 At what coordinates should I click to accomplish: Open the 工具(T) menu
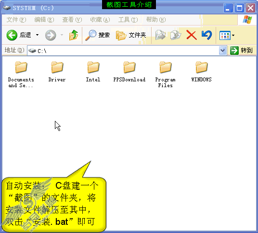click(128, 20)
